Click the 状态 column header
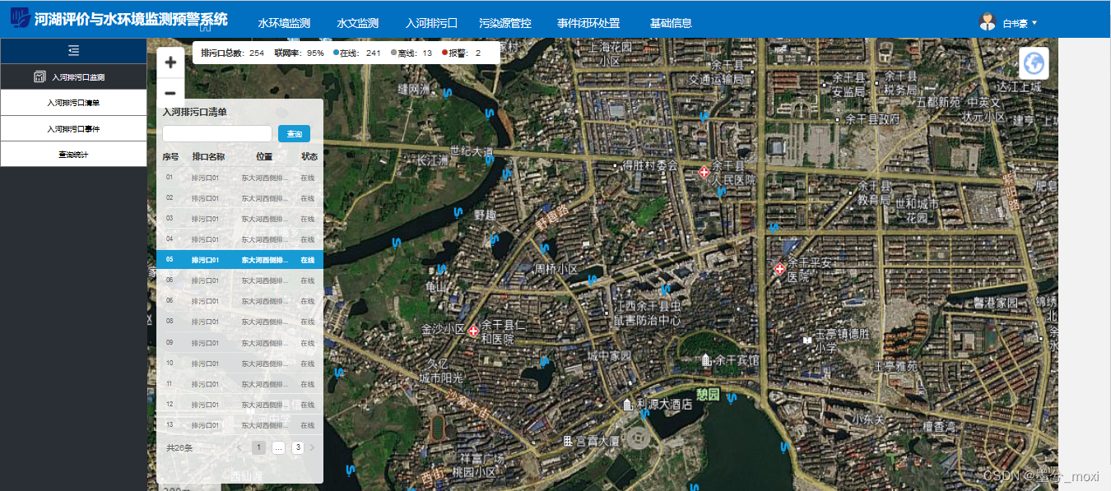The width and height of the screenshot is (1111, 491). click(309, 156)
